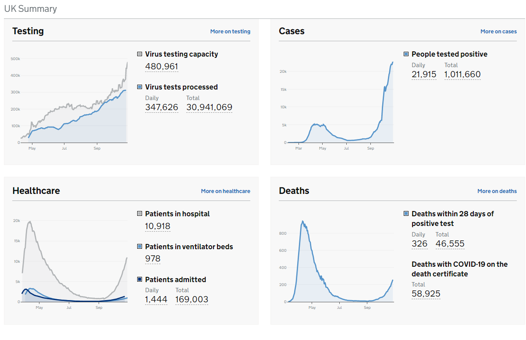
Task: Click patients in hospital value 10,918
Action: point(157,226)
